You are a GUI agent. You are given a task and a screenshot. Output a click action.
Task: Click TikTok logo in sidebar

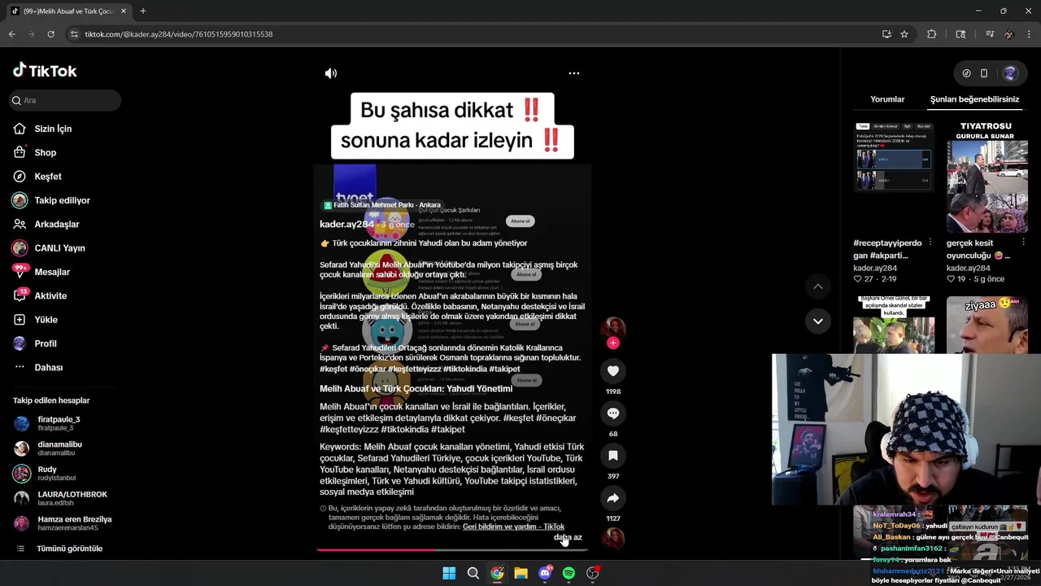(45, 71)
